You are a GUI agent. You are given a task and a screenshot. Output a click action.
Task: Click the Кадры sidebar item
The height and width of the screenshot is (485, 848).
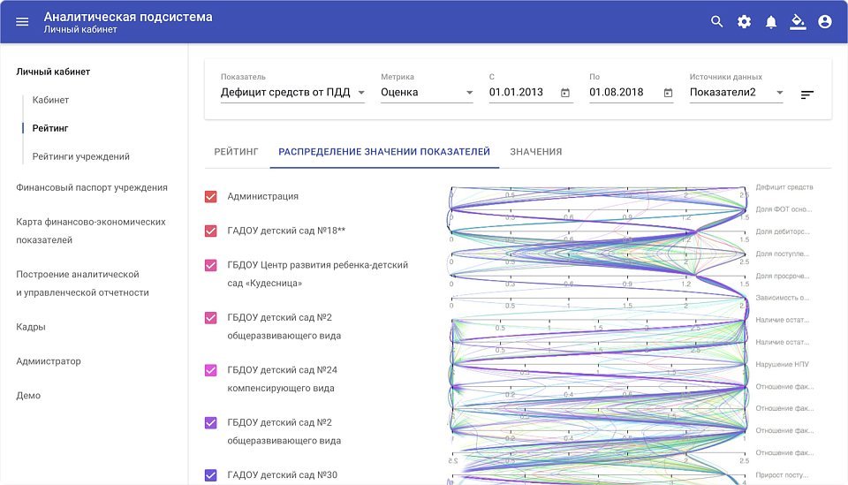(31, 327)
